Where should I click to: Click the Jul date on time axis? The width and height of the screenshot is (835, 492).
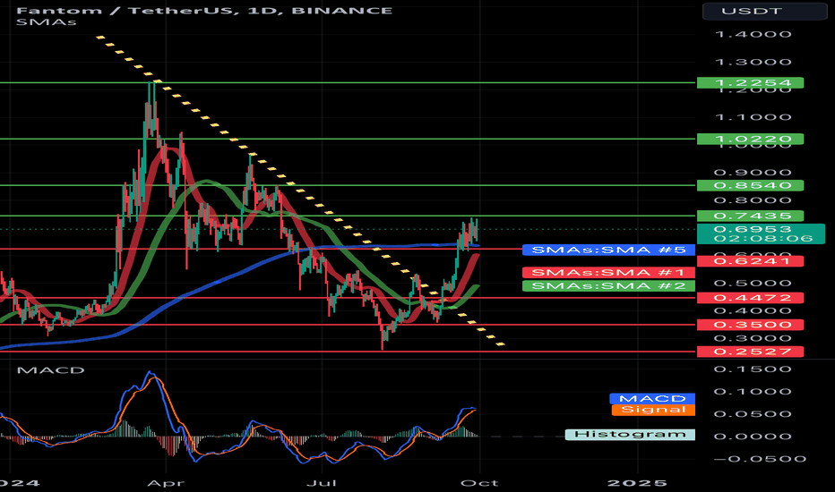[323, 483]
